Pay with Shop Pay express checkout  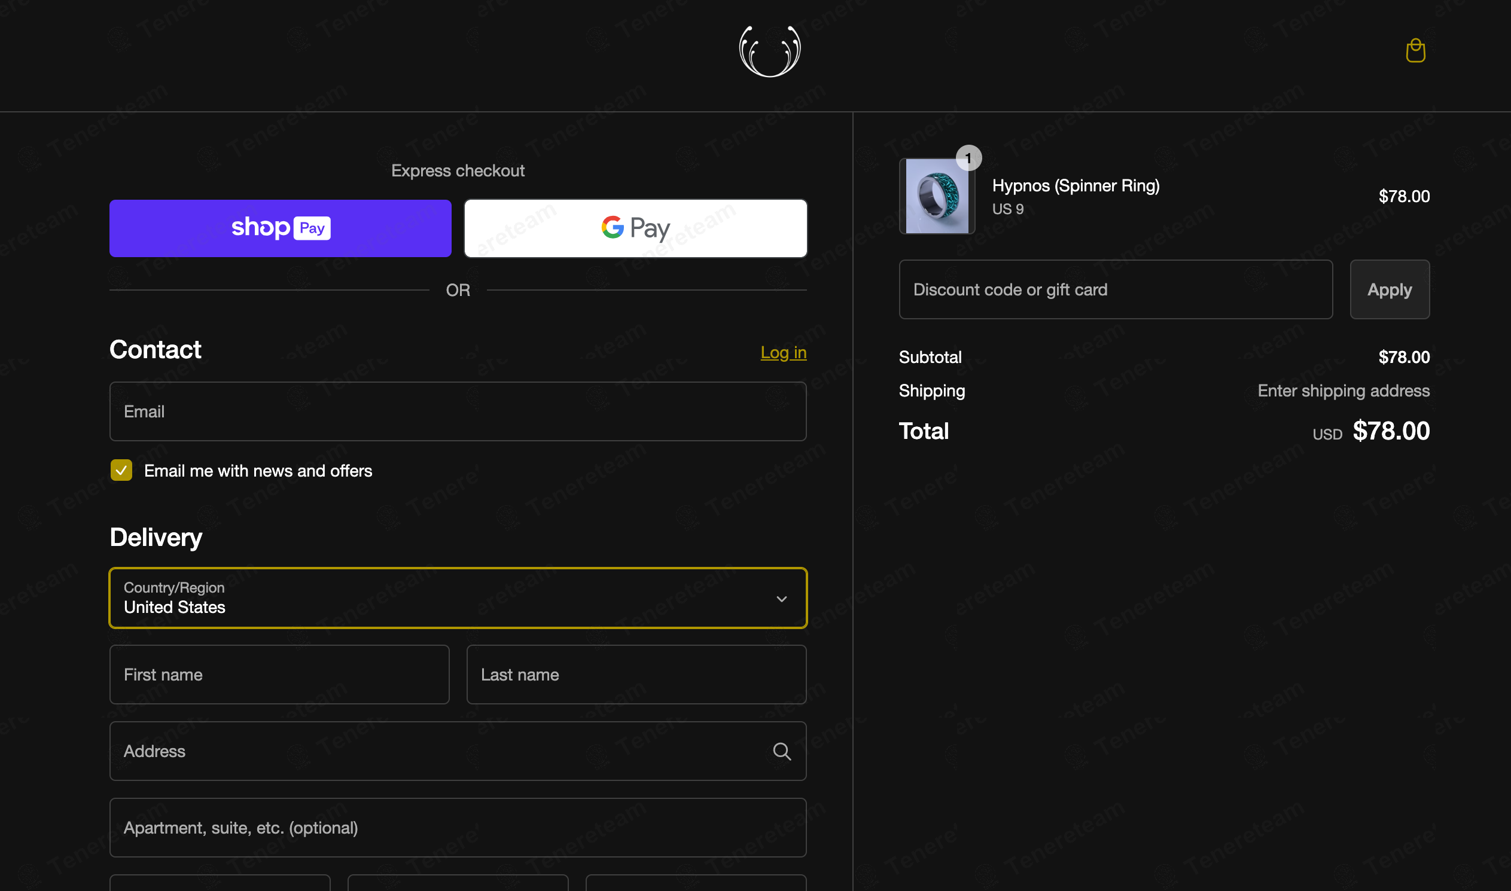coord(280,228)
